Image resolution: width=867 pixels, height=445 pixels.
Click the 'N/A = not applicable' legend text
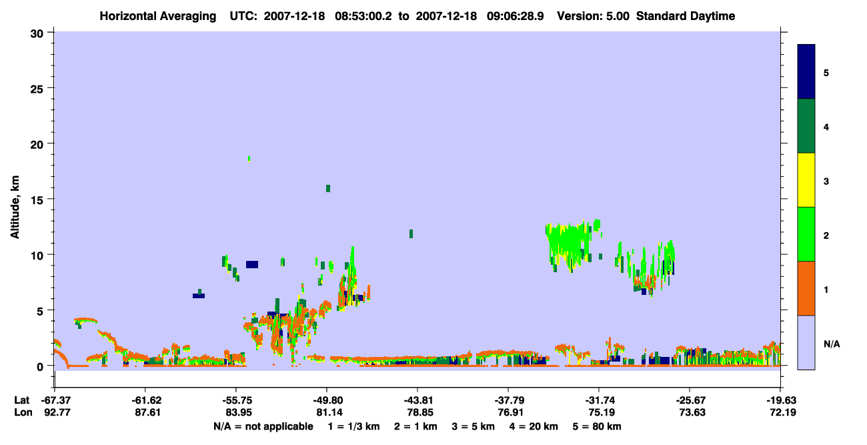coord(263,426)
